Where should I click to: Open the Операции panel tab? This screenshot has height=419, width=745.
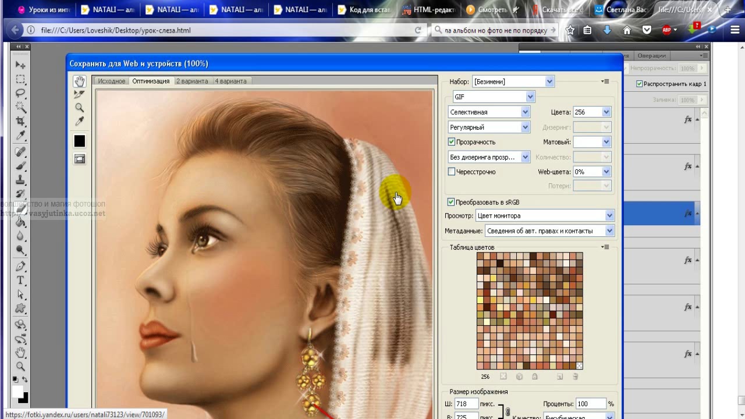[x=651, y=56]
